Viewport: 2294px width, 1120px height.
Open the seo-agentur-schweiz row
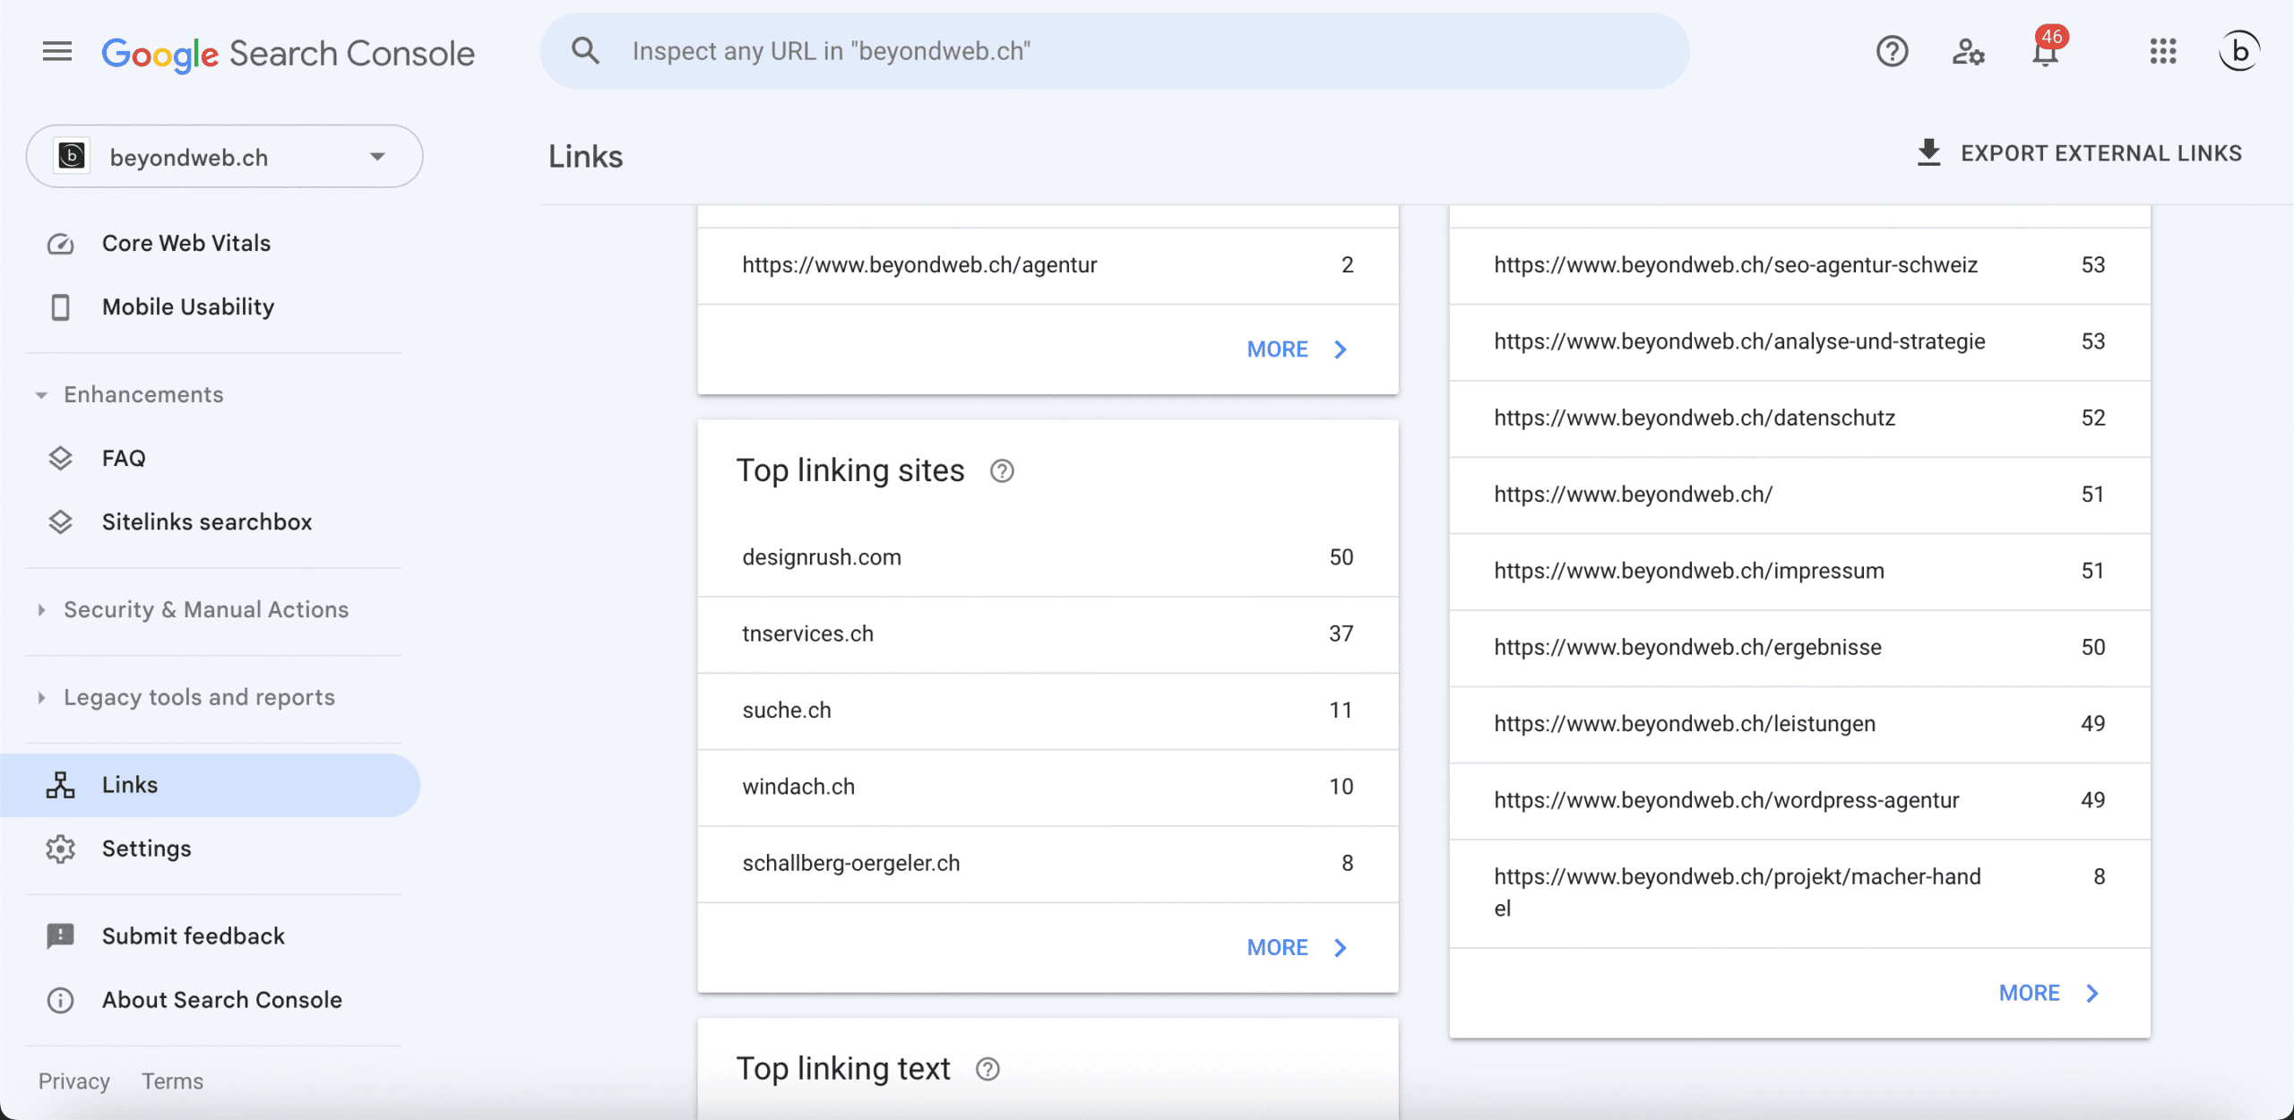click(1799, 265)
